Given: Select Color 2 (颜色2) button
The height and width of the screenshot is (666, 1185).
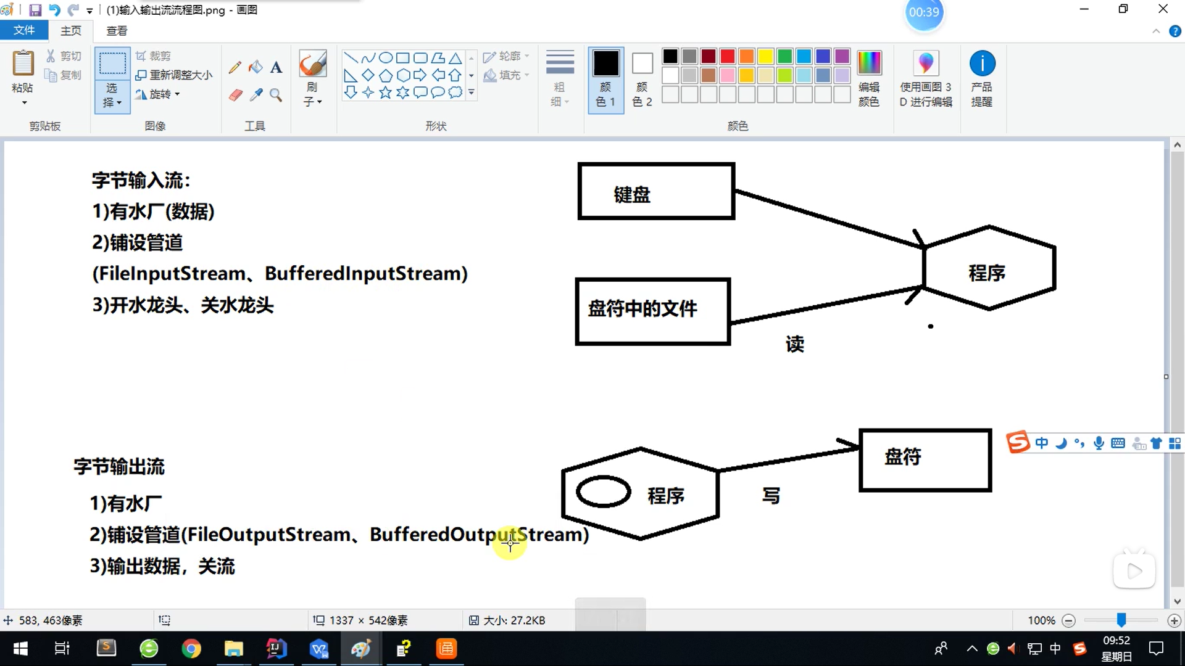Looking at the screenshot, I should [x=642, y=79].
